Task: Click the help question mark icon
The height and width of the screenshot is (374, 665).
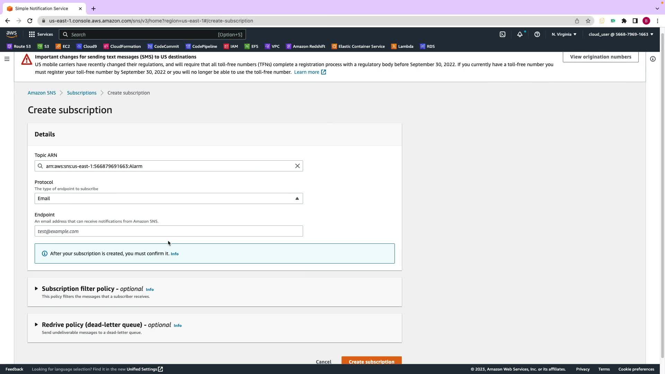Action: coord(537,34)
